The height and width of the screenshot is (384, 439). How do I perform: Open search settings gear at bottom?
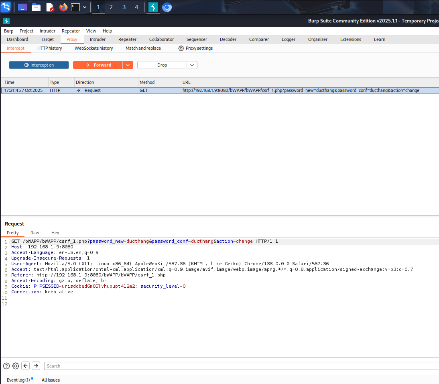[16, 366]
